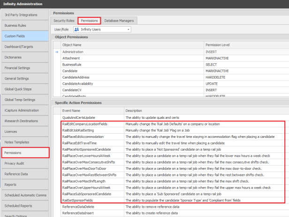
Task: Click UPDATE level for CandidateAvailability
Action: coord(212,84)
